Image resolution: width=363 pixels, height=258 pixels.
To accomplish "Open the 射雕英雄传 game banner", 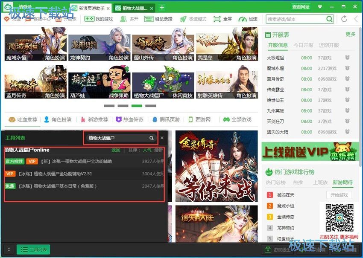I will [x=227, y=82].
